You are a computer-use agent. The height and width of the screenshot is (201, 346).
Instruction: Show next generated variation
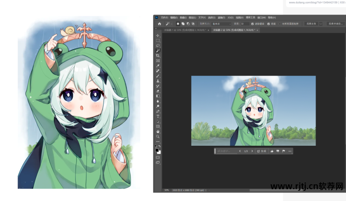click(x=252, y=151)
